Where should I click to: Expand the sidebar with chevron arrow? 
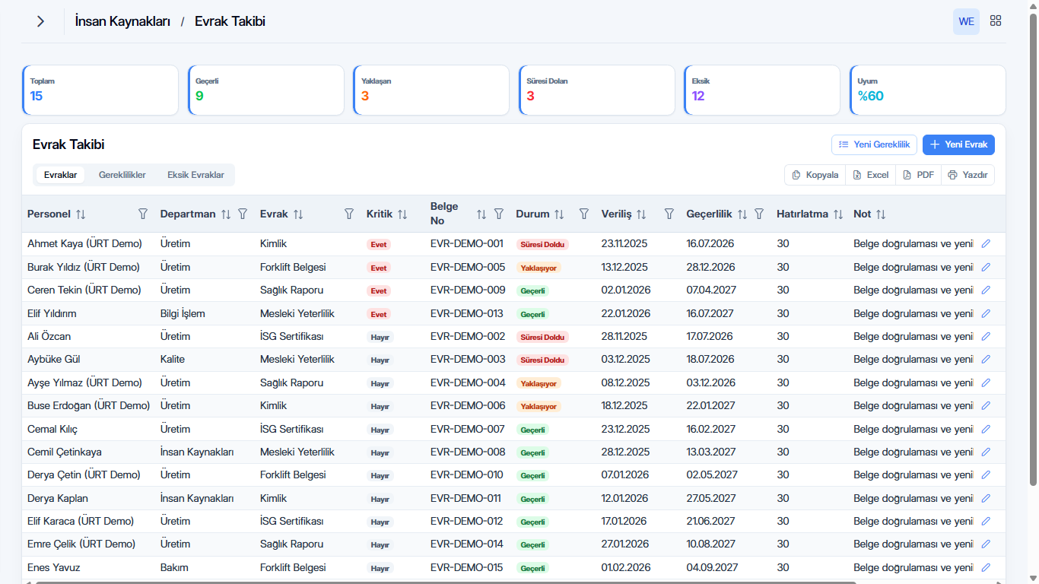point(40,21)
